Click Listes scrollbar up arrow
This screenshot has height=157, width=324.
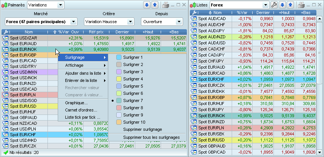[x=319, y=19]
